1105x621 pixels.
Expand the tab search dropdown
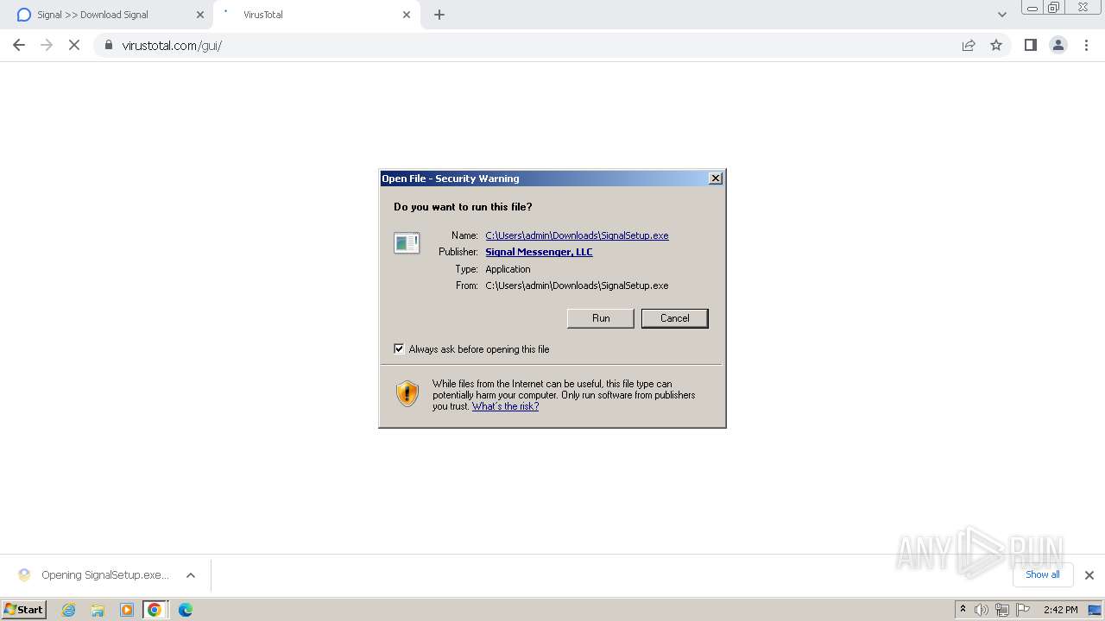pos(1002,15)
